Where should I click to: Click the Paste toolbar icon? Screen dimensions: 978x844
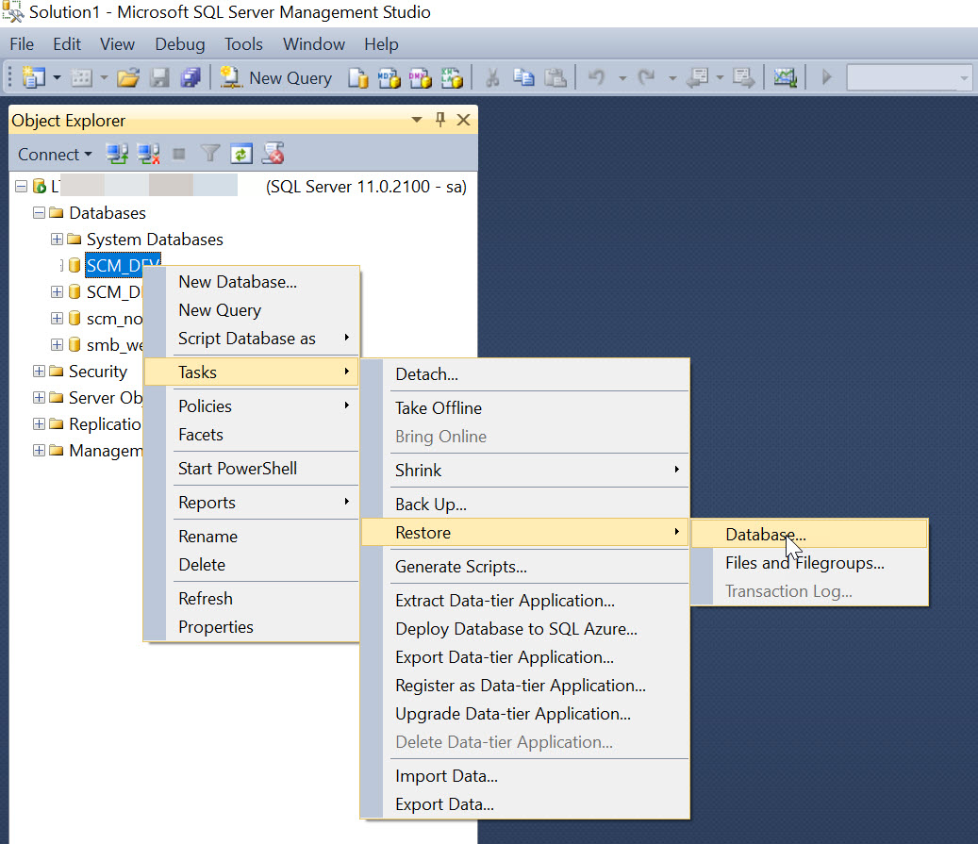[555, 77]
